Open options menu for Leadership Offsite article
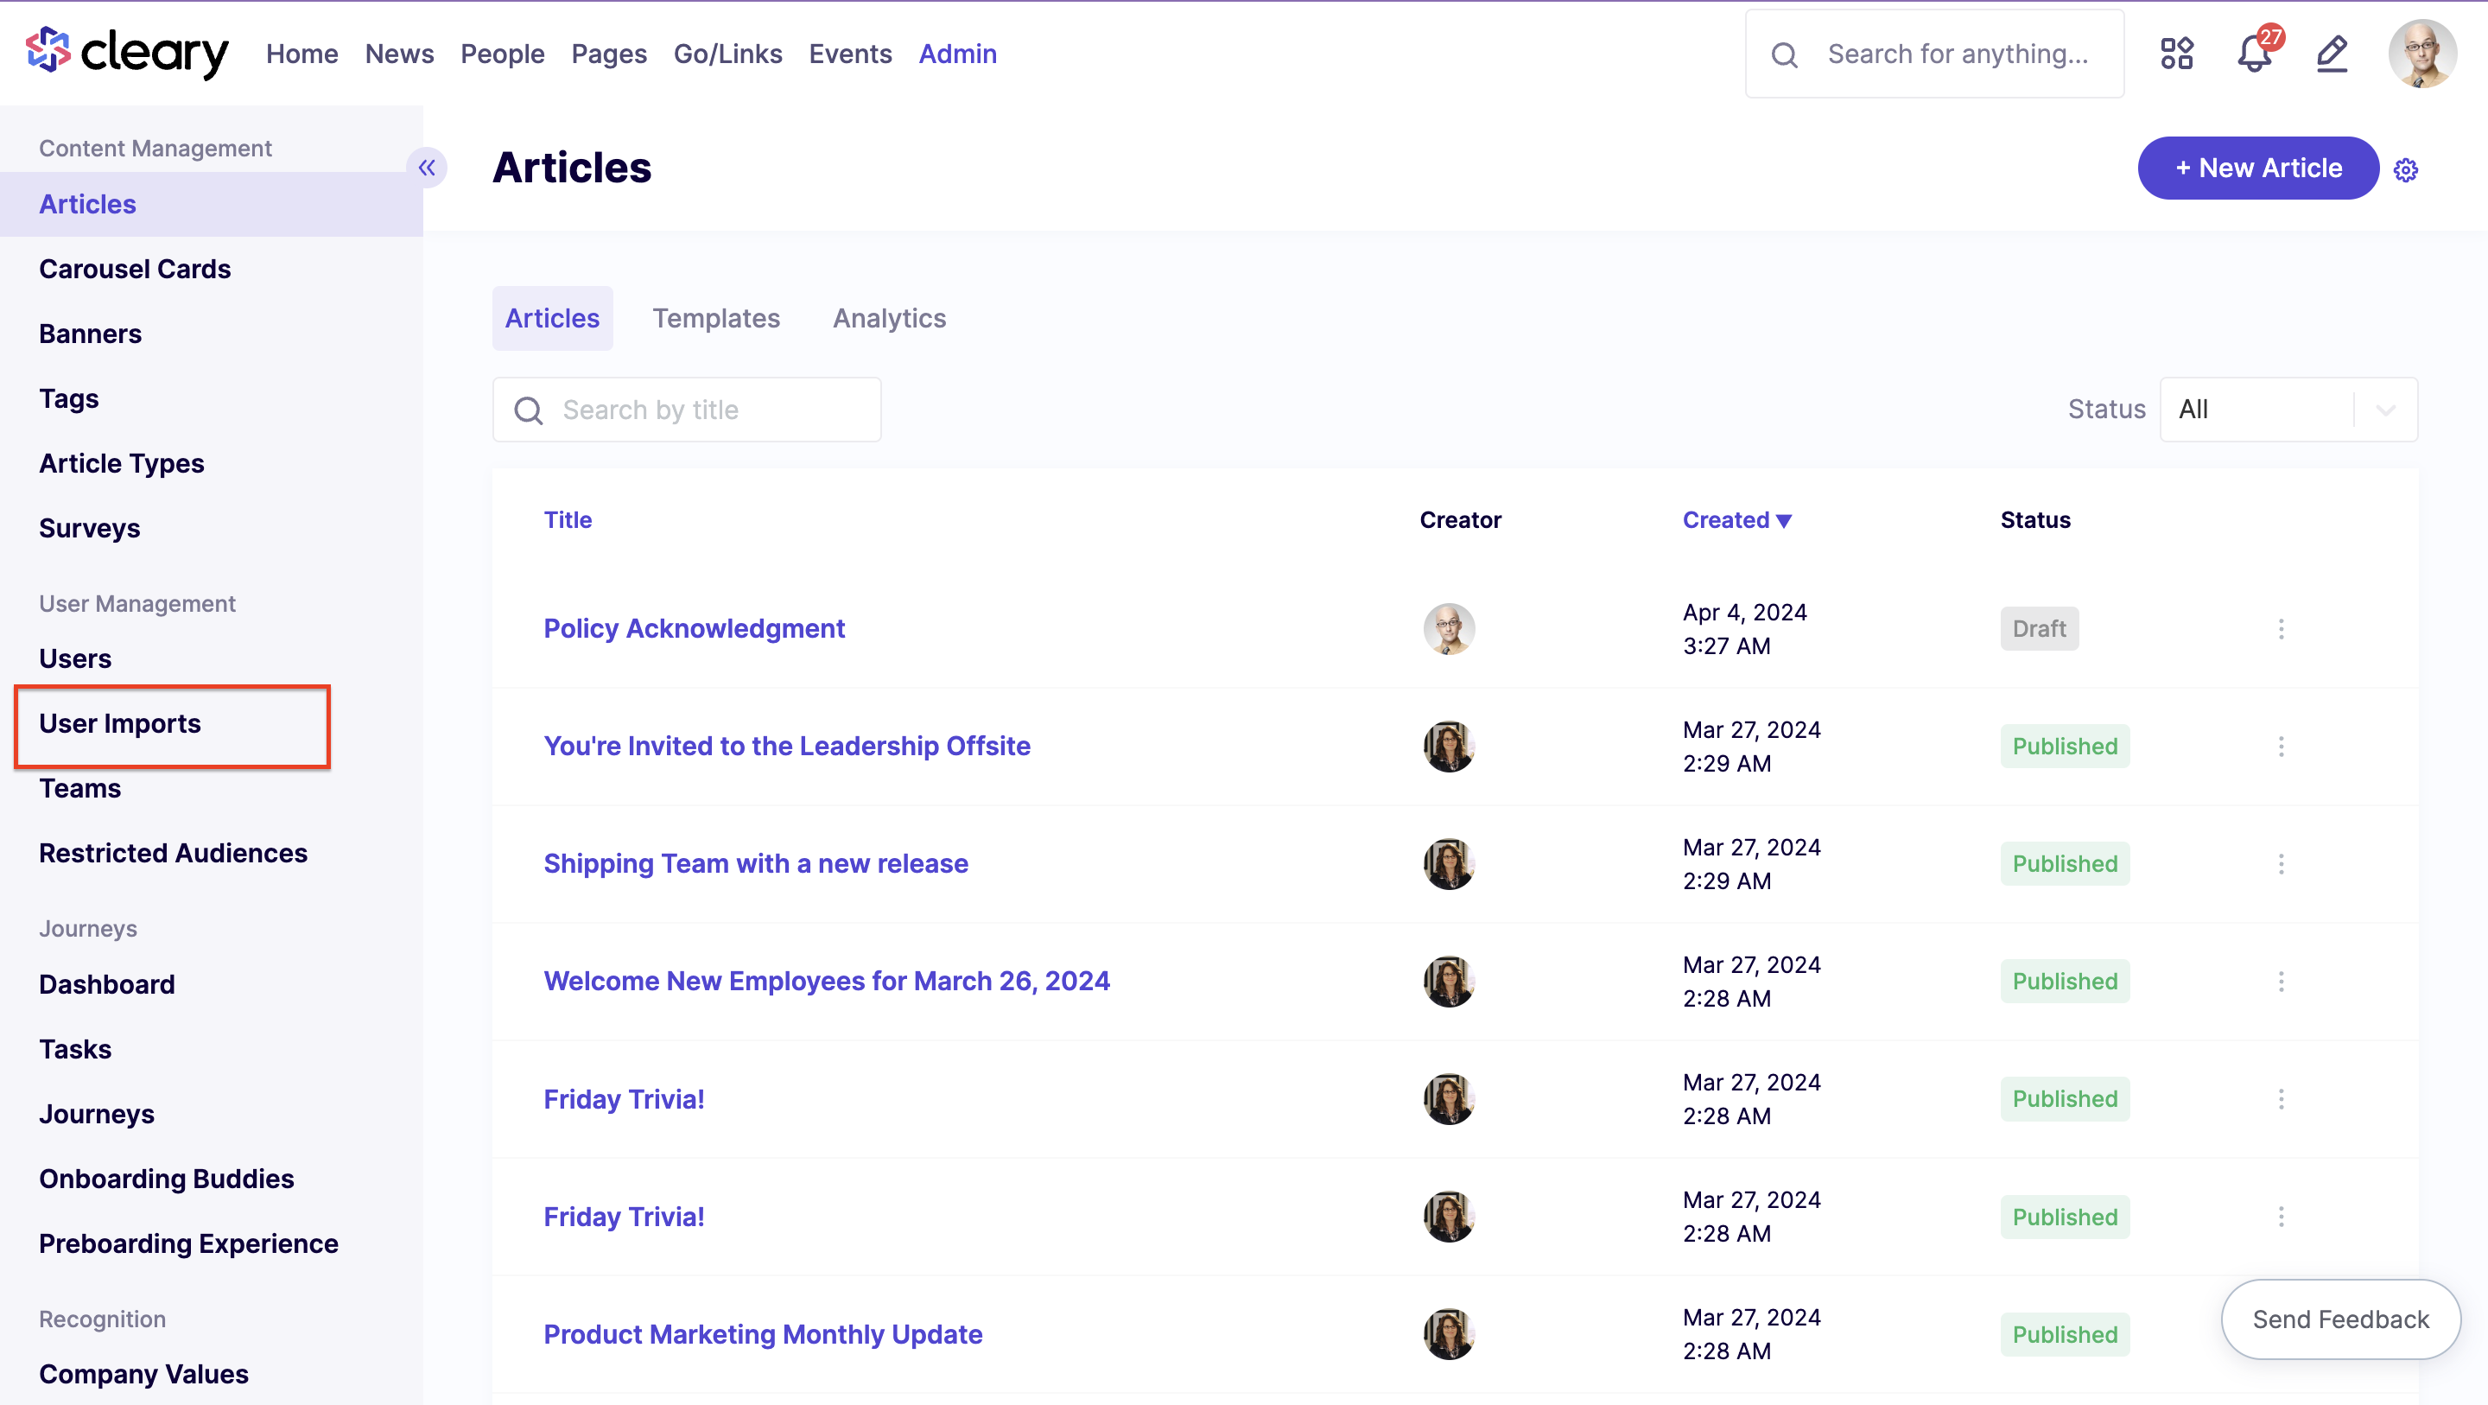2488x1405 pixels. tap(2282, 747)
